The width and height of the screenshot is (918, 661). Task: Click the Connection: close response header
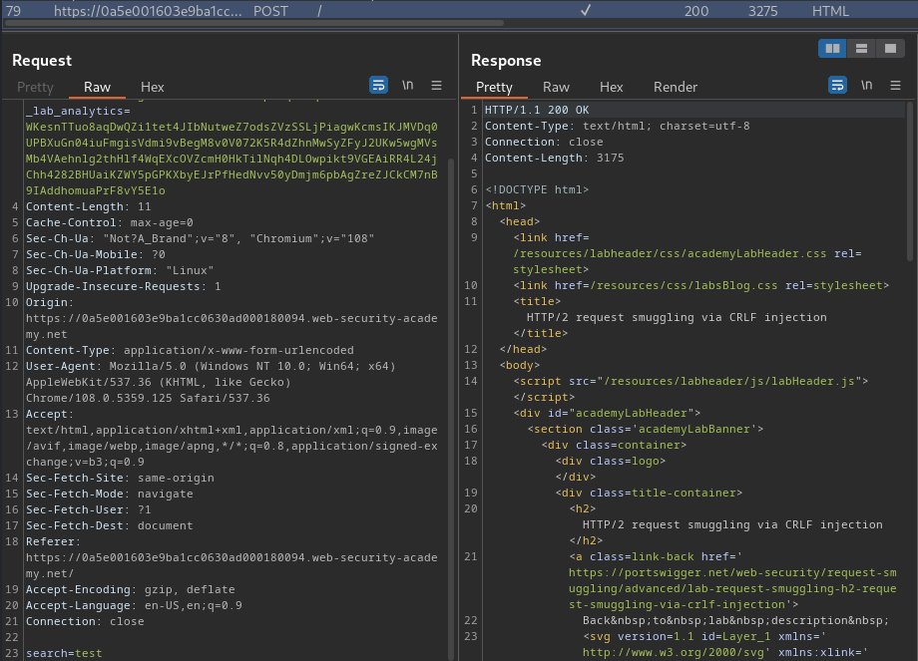[x=544, y=143]
